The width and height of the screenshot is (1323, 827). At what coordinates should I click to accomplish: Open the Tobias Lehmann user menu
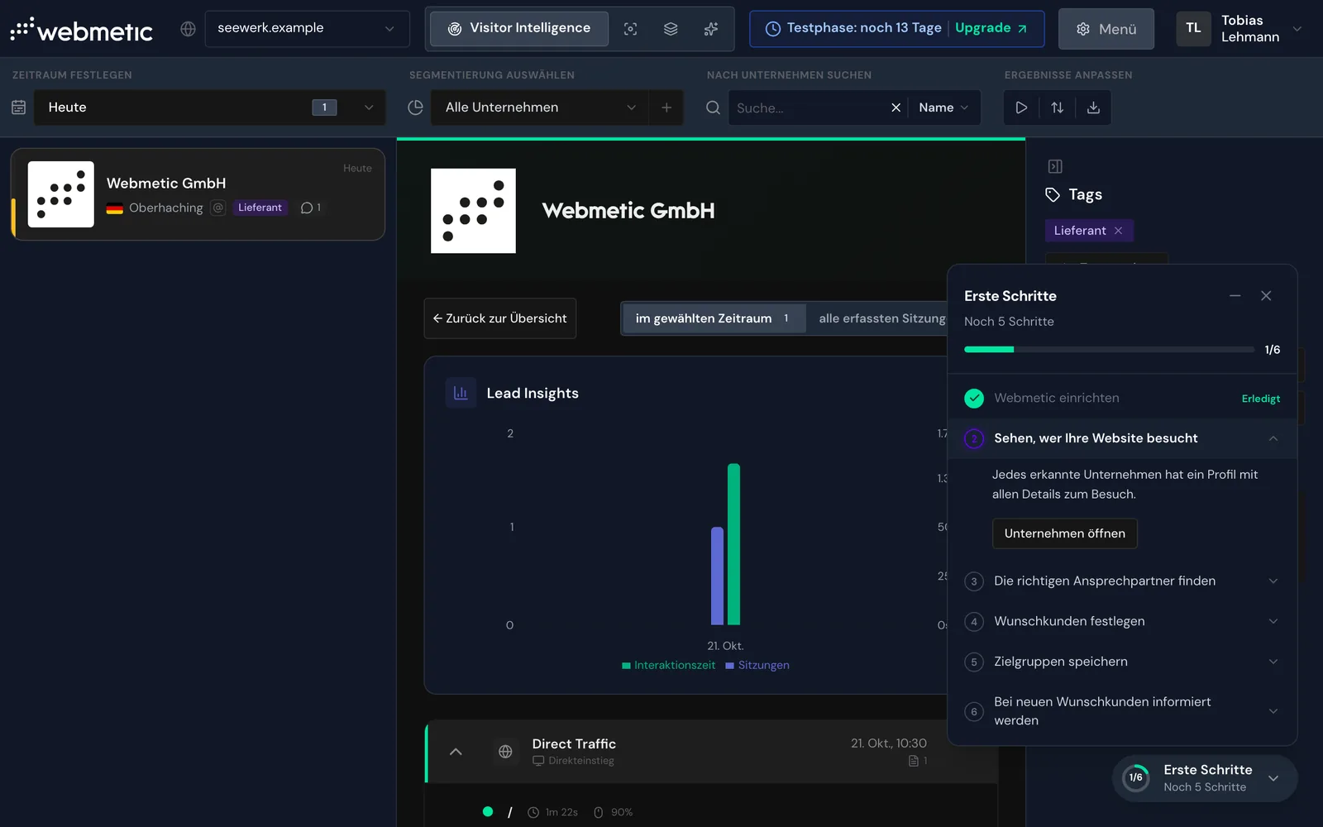(1238, 29)
